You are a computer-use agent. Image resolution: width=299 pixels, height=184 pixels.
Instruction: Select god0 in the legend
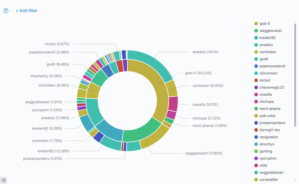point(264,59)
